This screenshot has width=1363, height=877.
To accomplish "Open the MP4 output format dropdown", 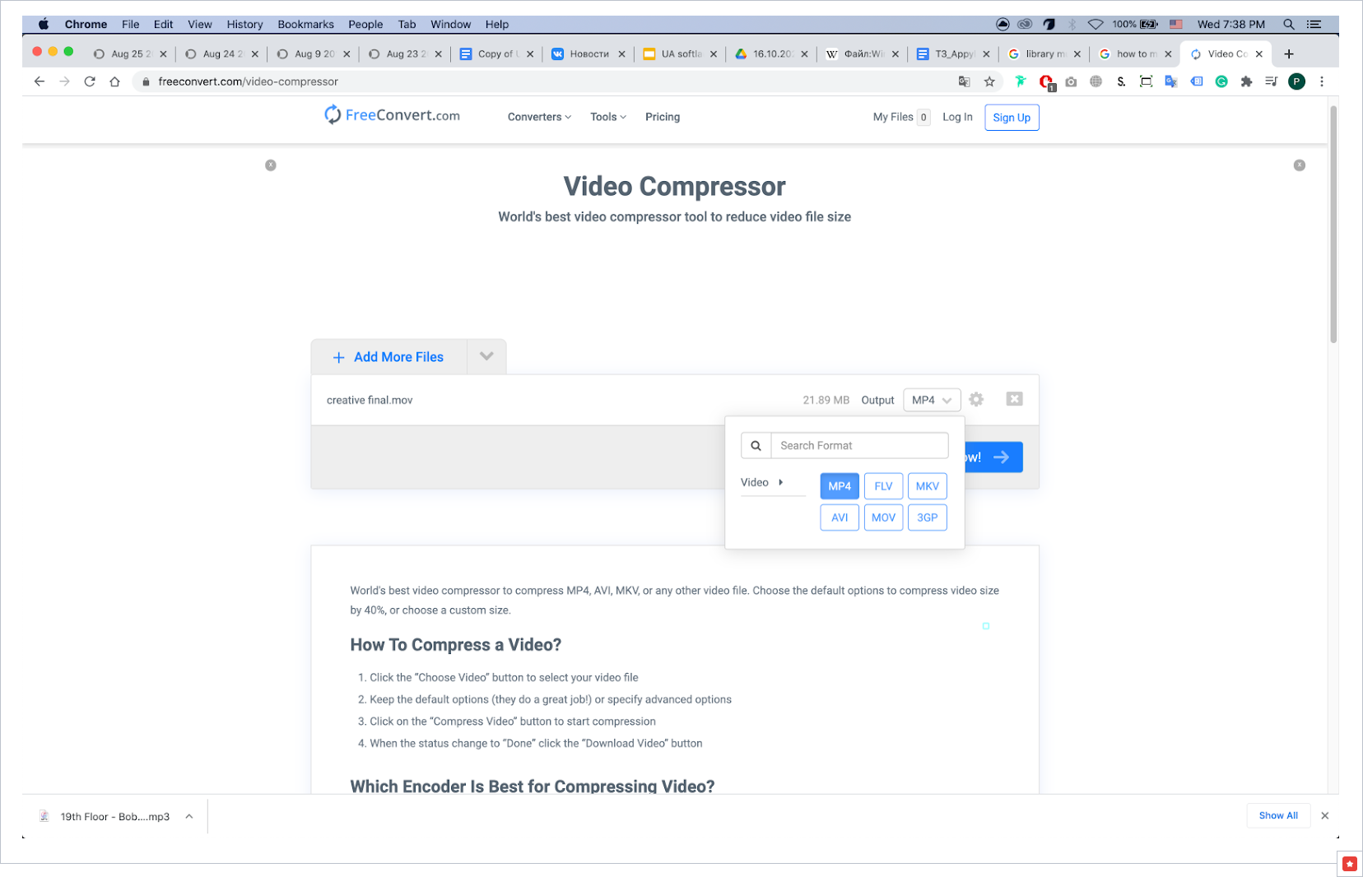I will 931,400.
